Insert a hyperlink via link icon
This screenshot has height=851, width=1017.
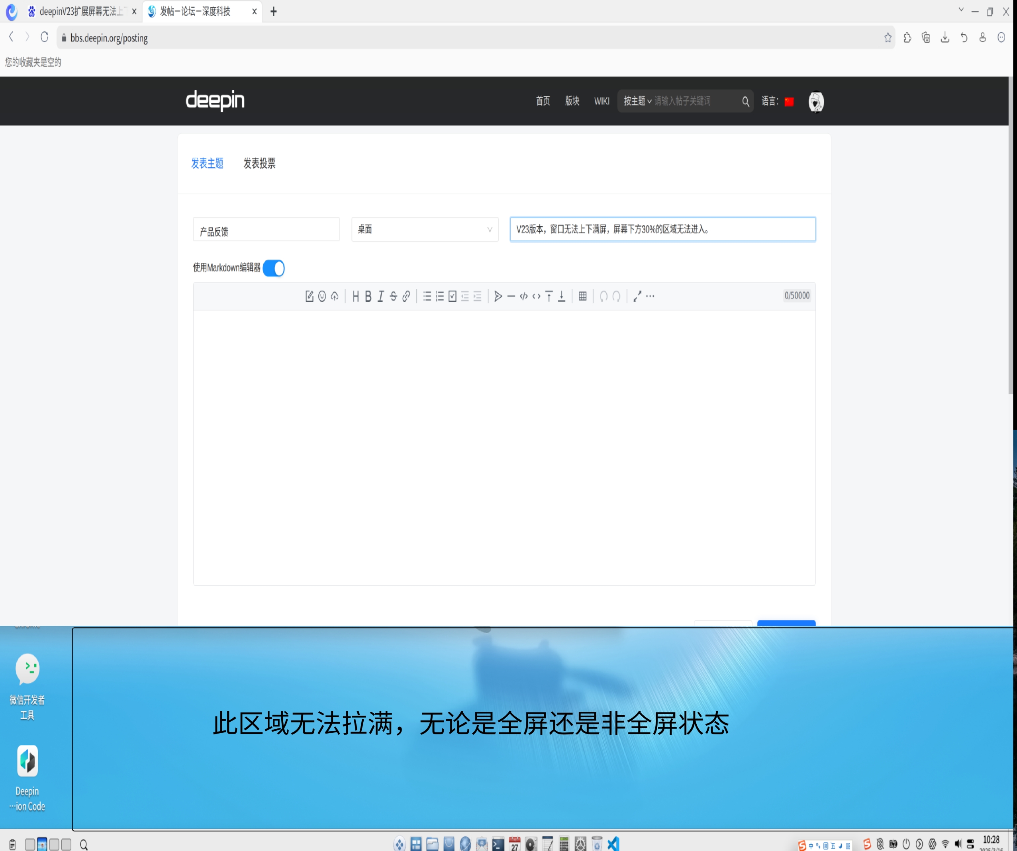(x=406, y=296)
